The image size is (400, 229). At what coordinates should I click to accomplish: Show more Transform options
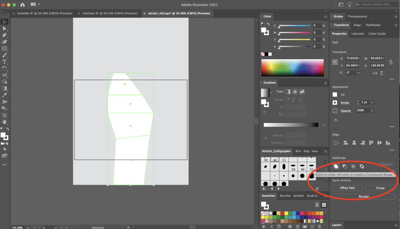pyautogui.click(x=392, y=79)
